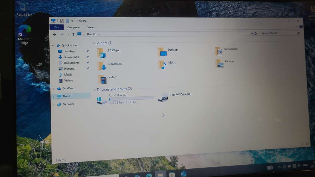The image size is (315, 177).
Task: Open the View ribbon tab
Action: (91, 27)
